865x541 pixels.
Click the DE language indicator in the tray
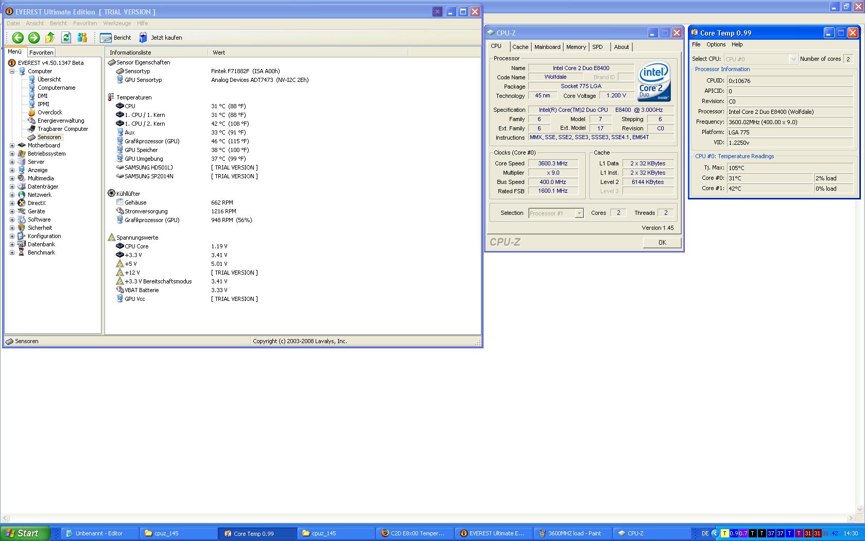tap(705, 533)
